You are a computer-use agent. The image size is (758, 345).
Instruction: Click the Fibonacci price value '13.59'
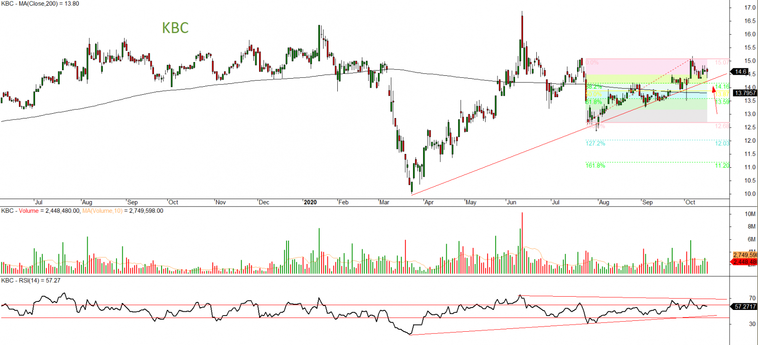[x=722, y=102]
